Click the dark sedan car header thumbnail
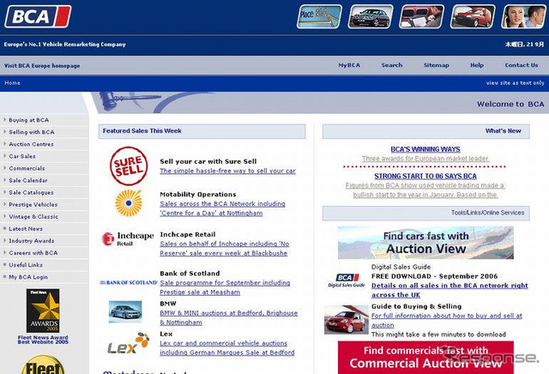Viewport: 549px width, 374px height. click(x=371, y=16)
